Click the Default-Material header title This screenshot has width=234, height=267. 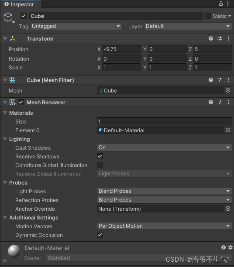click(47, 248)
